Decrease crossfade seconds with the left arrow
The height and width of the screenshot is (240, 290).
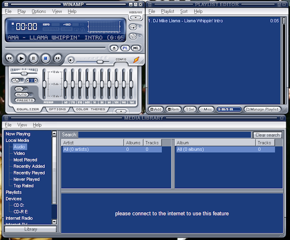(28, 80)
